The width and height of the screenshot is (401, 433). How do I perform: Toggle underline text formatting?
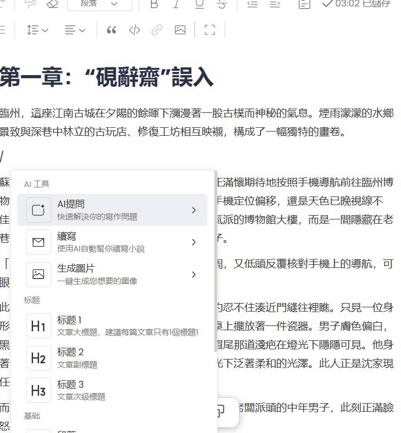[199, 4]
